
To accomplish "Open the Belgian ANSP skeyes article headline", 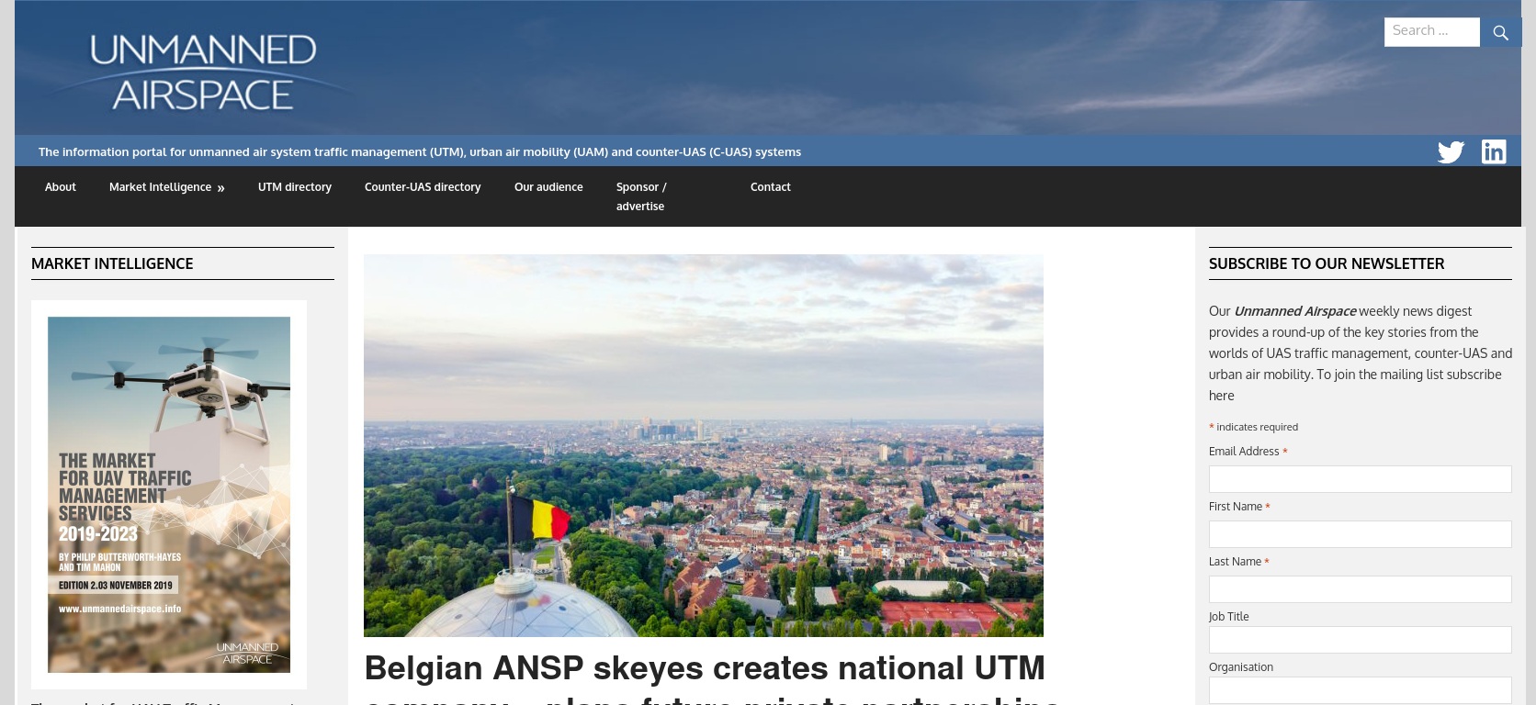I will click(712, 679).
